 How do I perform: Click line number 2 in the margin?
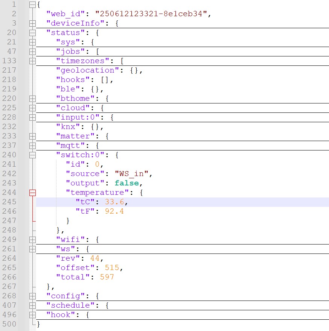tap(14, 14)
